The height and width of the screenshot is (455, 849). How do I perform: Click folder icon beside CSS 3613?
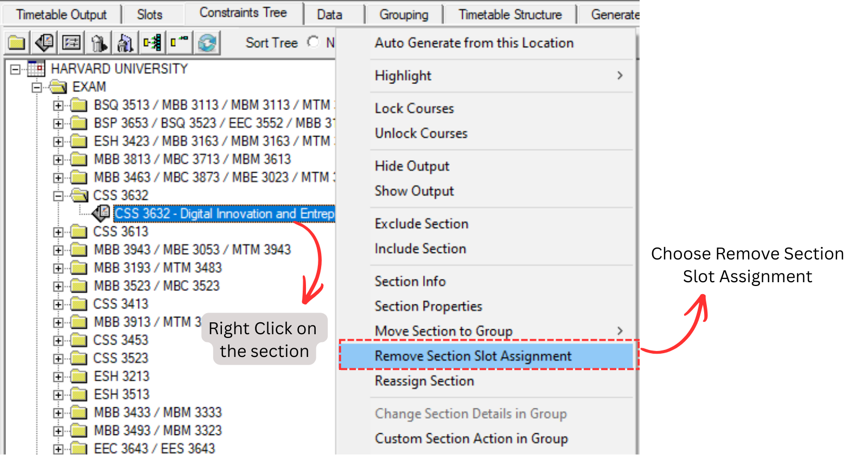click(x=79, y=232)
